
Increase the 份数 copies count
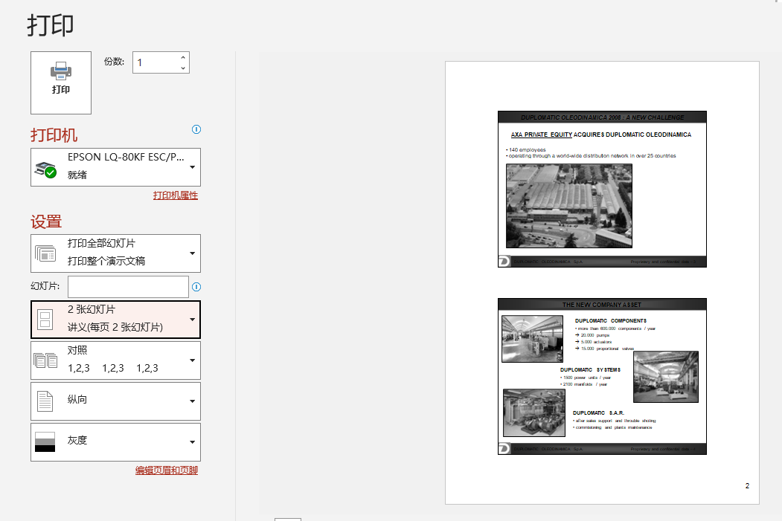183,58
